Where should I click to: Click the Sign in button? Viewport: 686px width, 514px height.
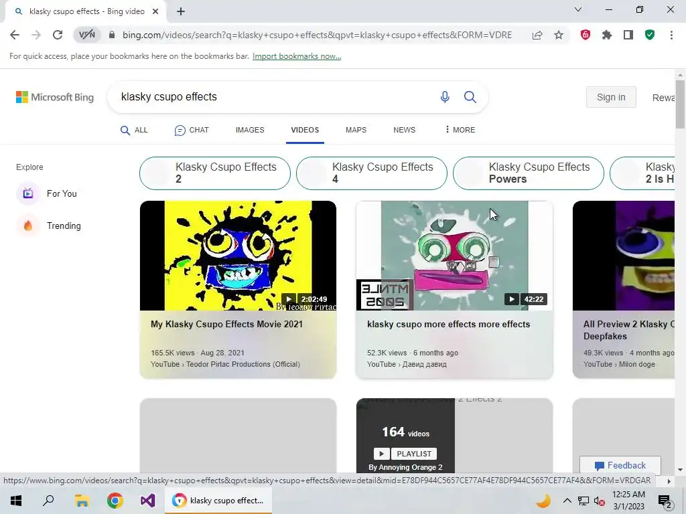[611, 97]
